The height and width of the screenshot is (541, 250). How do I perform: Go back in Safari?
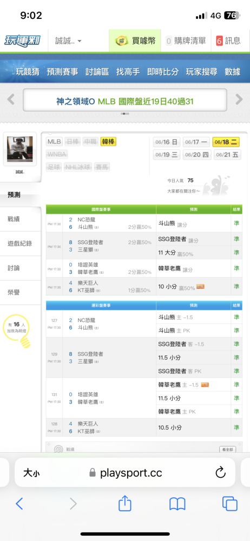click(19, 504)
